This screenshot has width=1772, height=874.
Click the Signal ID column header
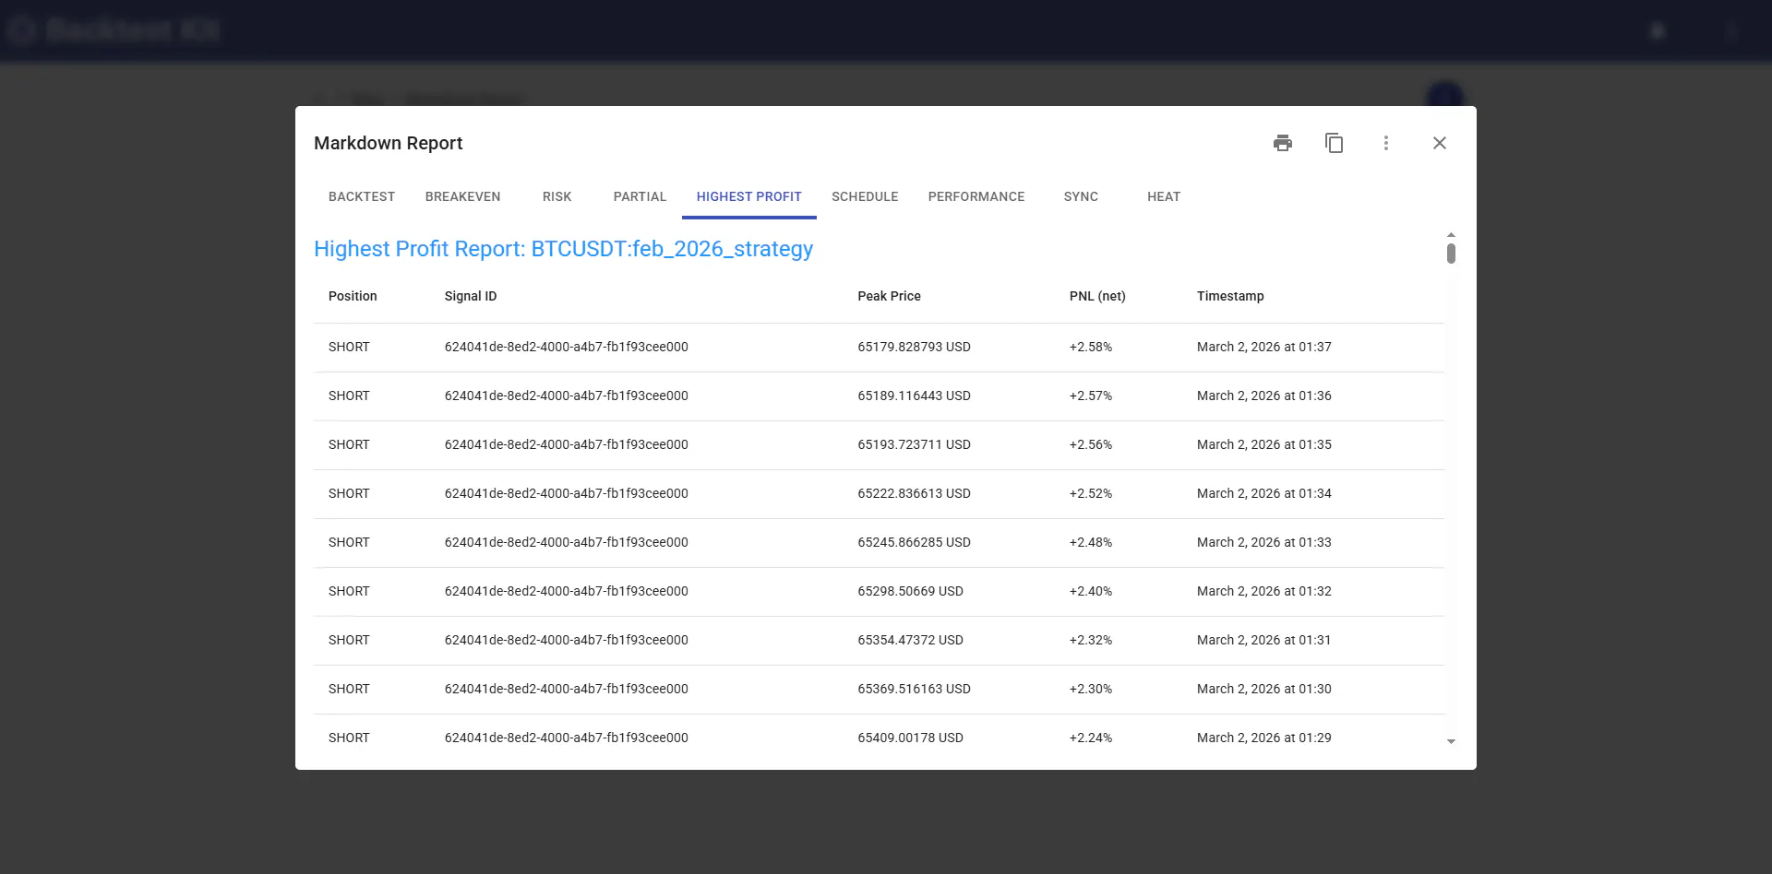(471, 296)
